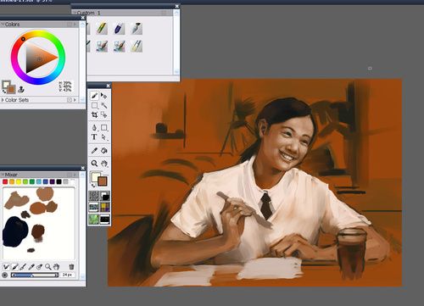Select the Text tool
The height and width of the screenshot is (306, 424).
tap(94, 137)
